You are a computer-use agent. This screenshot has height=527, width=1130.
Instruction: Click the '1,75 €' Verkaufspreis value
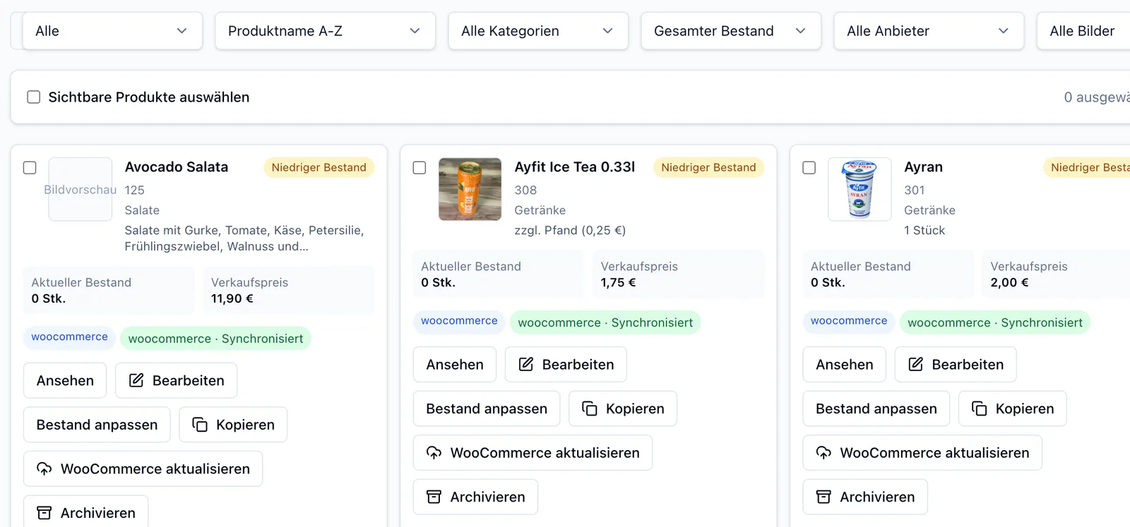(618, 282)
